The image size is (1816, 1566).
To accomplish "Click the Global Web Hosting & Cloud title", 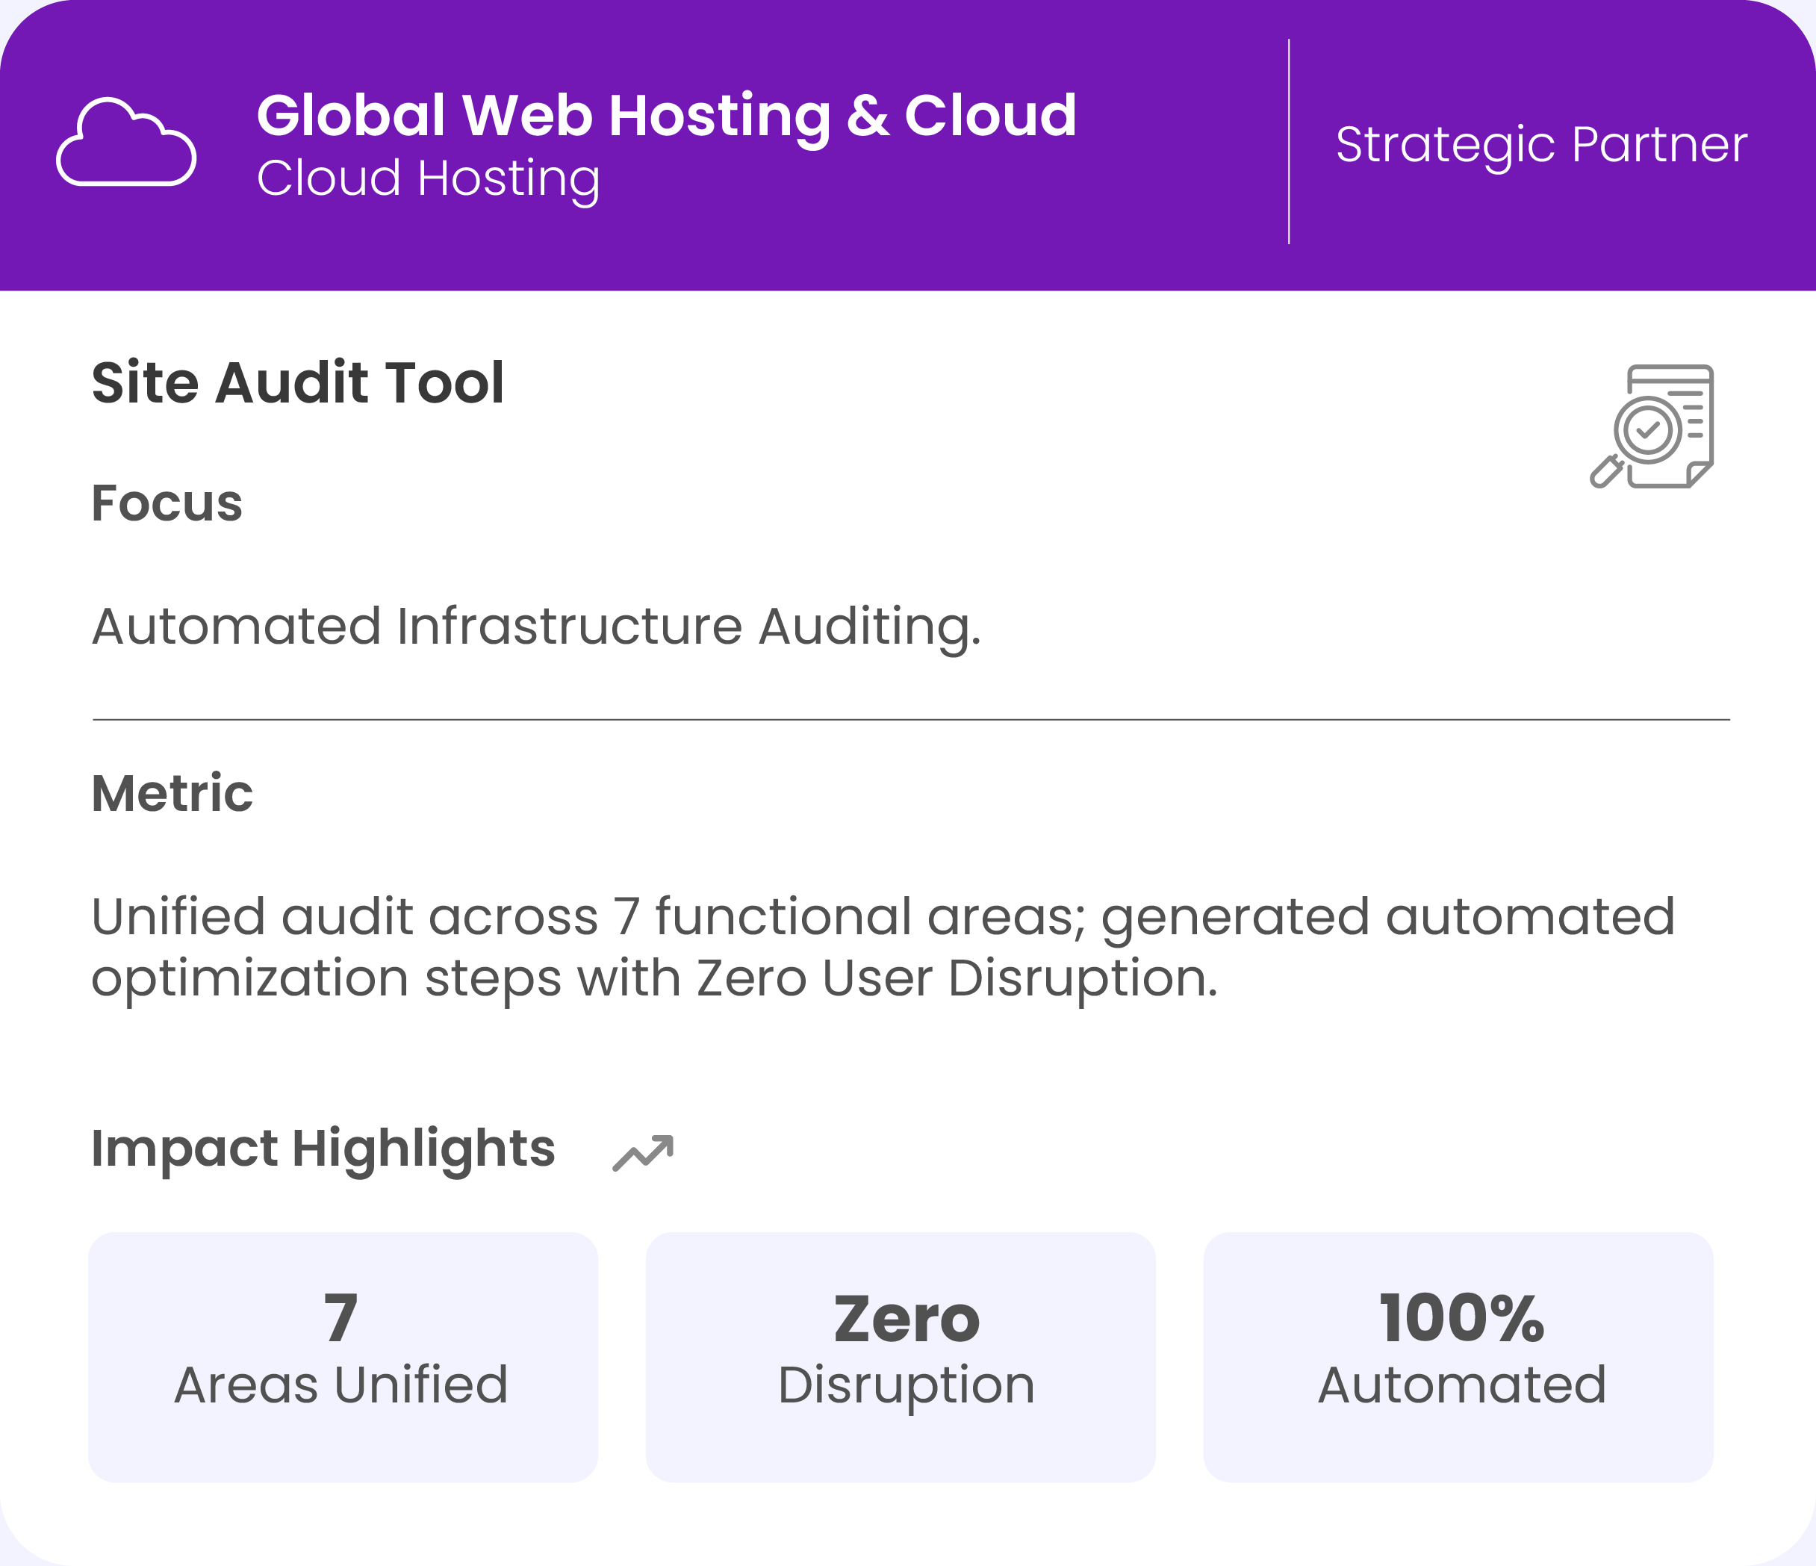I will pyautogui.click(x=666, y=116).
